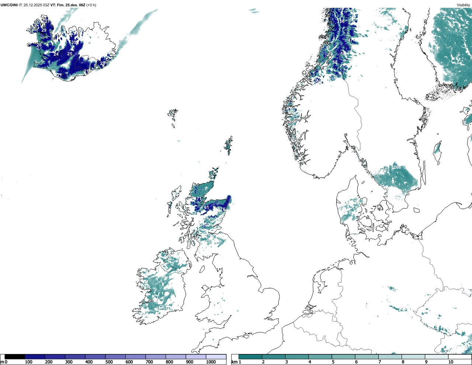Select the 6–7 km legend swatch
Image resolution: width=472 pixels, height=365 pixels.
tap(367, 357)
